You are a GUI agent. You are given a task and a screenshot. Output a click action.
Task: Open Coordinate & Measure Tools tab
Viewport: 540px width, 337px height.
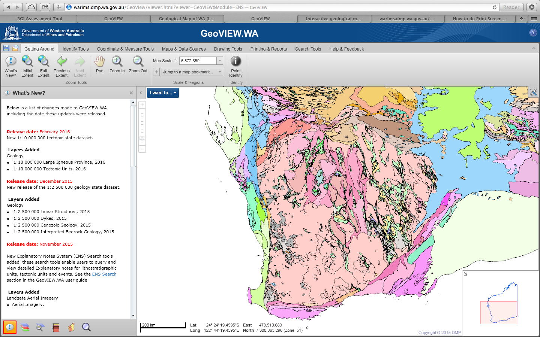click(x=125, y=49)
